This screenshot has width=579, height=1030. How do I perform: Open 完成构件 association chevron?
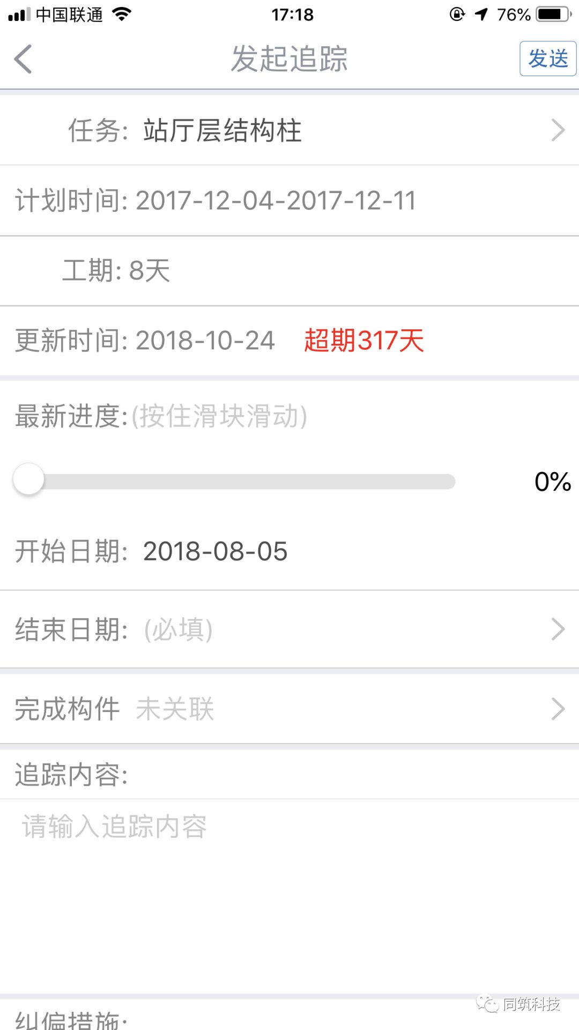point(558,709)
